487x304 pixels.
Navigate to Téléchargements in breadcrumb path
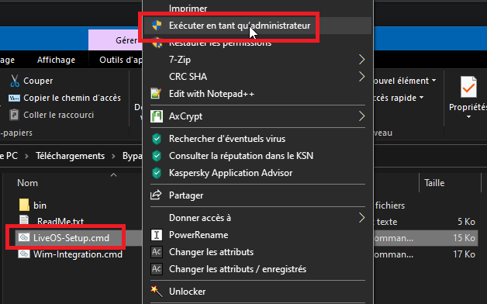coord(71,156)
